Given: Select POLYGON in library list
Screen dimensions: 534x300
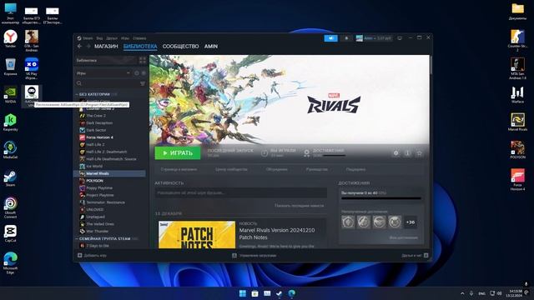Looking at the screenshot, I should pyautogui.click(x=94, y=181).
